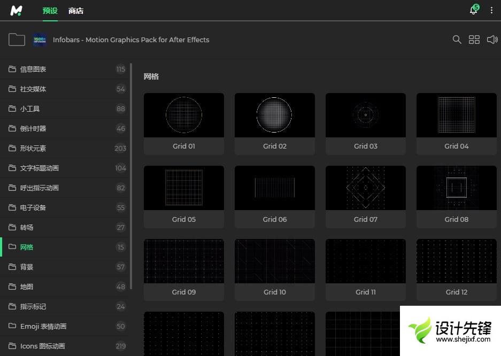Select the Grid 01 preset thumbnail
Screen dimensions: 501x356
pos(184,115)
